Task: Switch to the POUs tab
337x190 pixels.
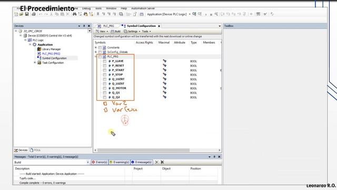Action: pyautogui.click(x=35, y=150)
